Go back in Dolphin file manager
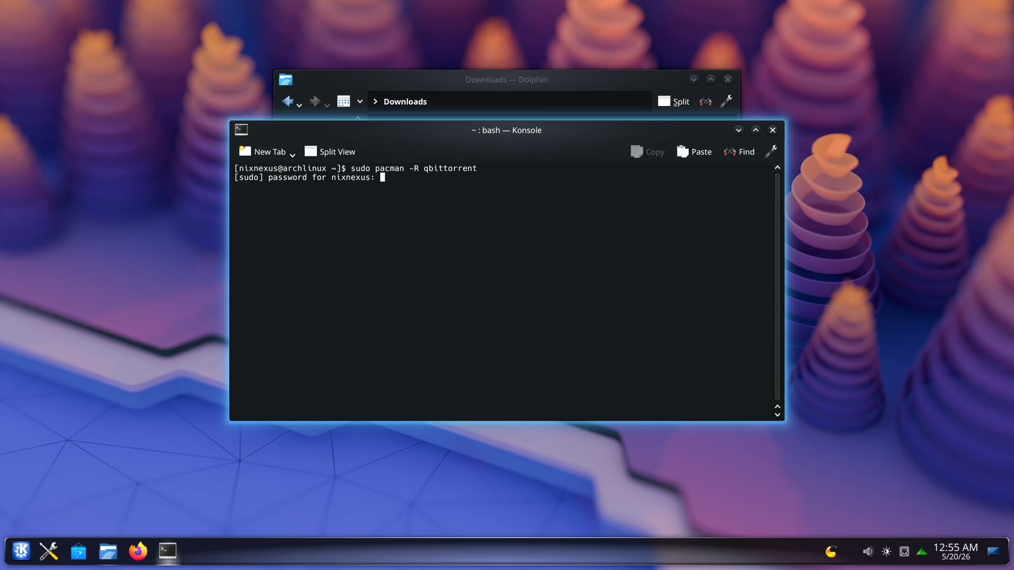Screen dimensions: 1014x570 [x=288, y=101]
